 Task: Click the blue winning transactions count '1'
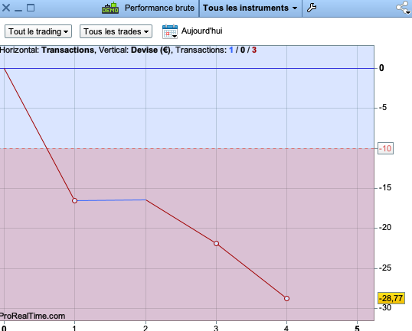pyautogui.click(x=231, y=50)
